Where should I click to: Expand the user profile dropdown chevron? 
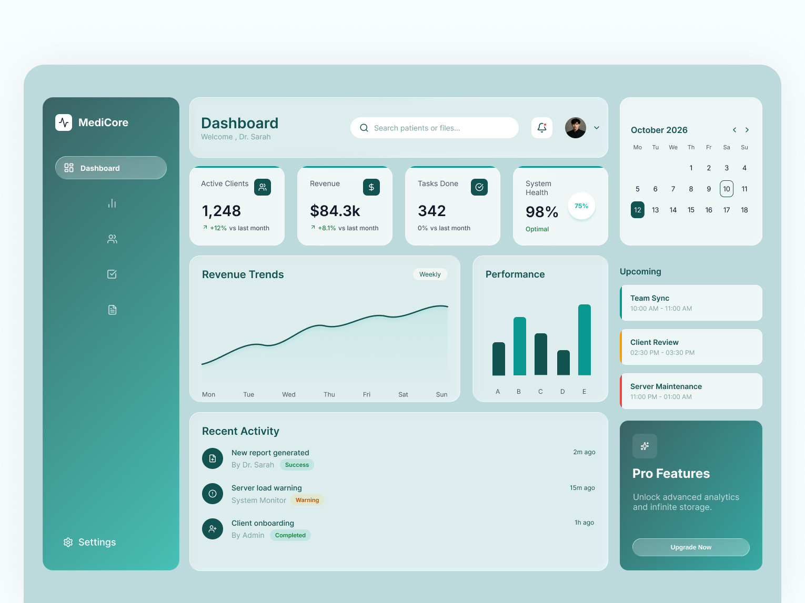pos(597,127)
